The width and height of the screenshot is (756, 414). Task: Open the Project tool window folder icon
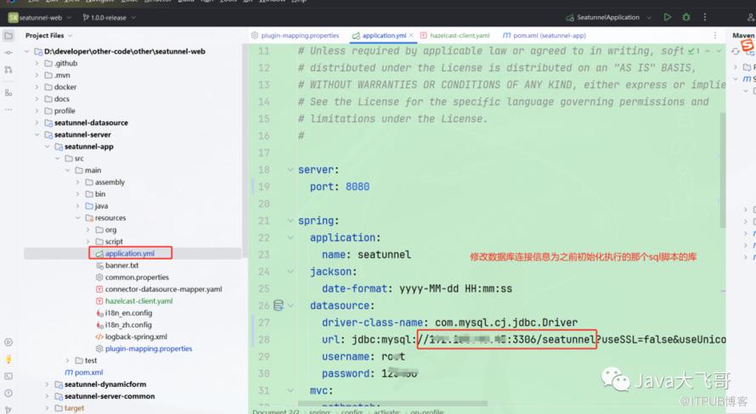tap(8, 36)
